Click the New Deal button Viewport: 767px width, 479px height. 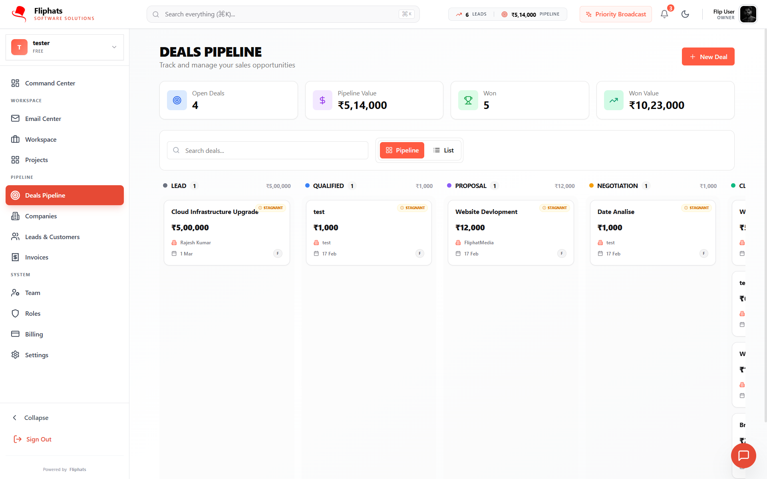(x=708, y=57)
